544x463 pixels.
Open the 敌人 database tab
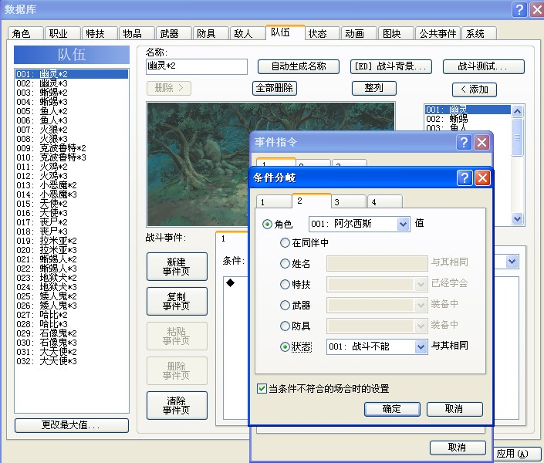tap(248, 34)
